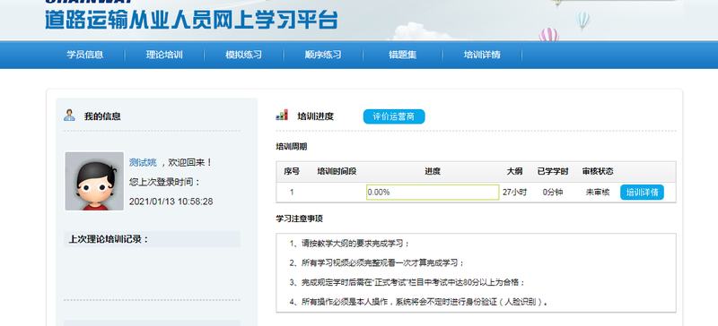
Task: Open the 错题集 navigation item
Action: (402, 55)
